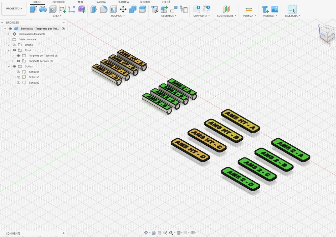Click the parameters table icon in ASSEMBLA

pyautogui.click(x=184, y=9)
